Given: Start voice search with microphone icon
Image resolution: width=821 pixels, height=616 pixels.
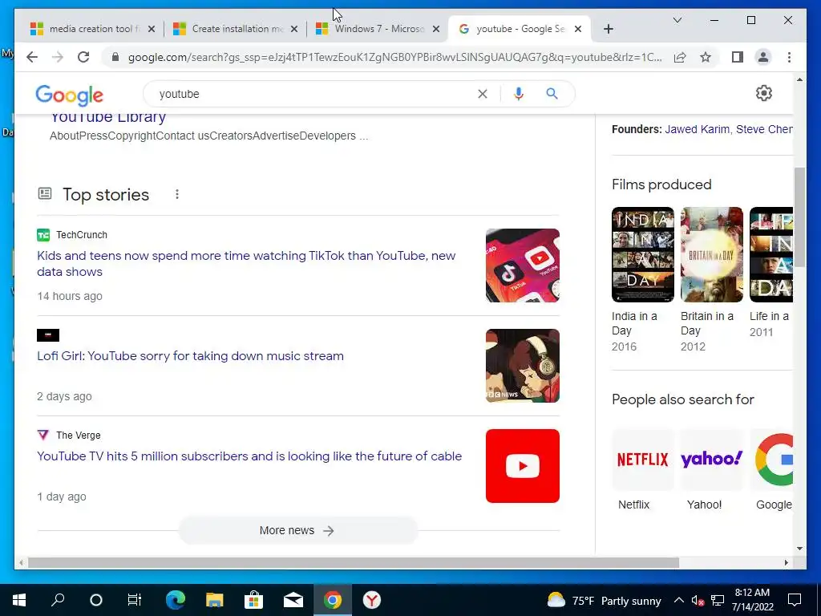Looking at the screenshot, I should (x=519, y=94).
